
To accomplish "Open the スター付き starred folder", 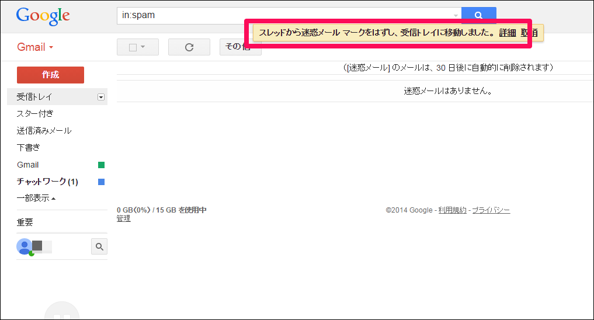I will click(35, 114).
